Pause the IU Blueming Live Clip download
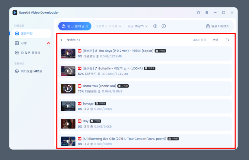This screenshot has width=249, height=160. [68, 142]
